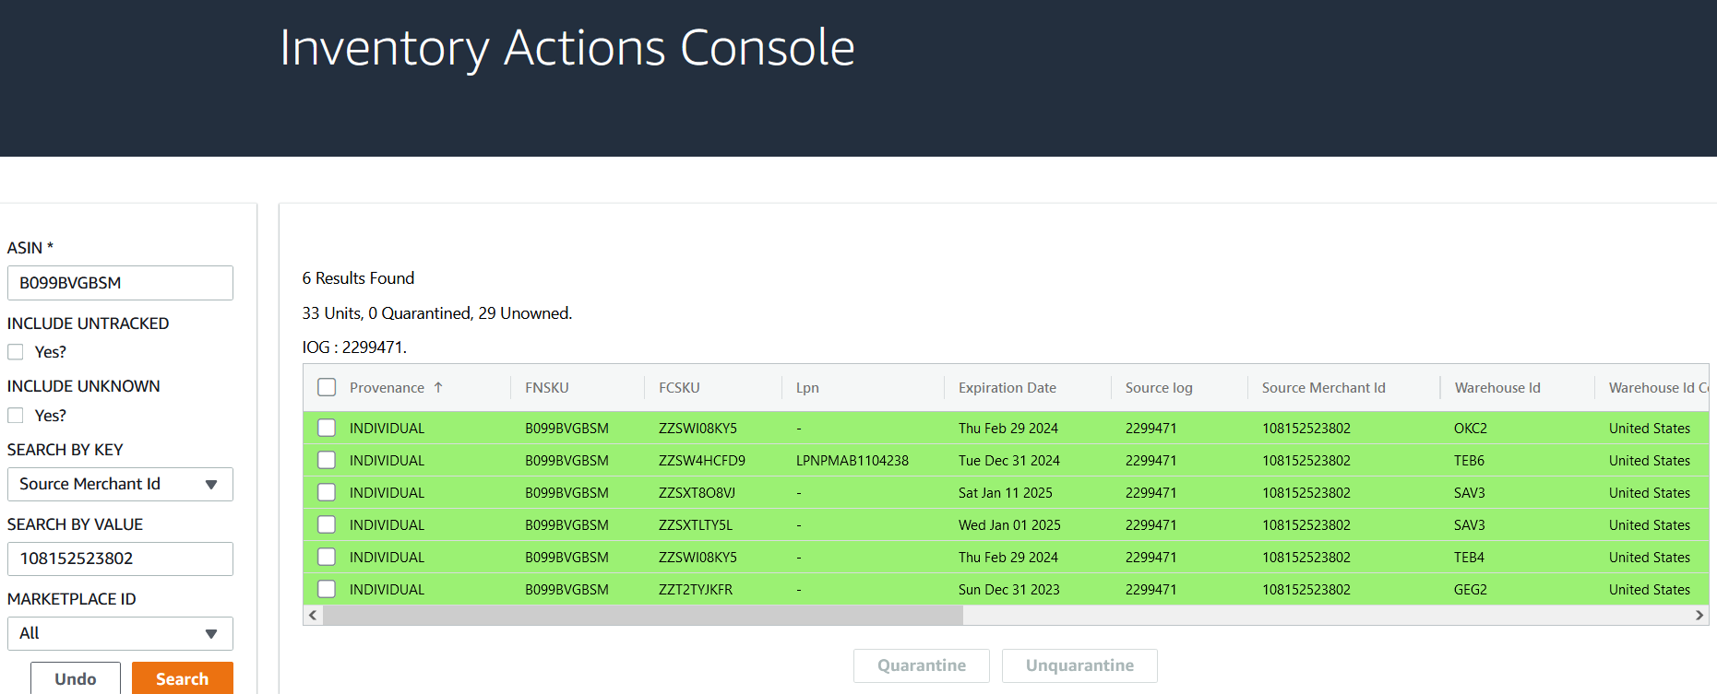
Task: Tick the checkbox for the ZZSXT8O8VJ row
Action: click(327, 492)
